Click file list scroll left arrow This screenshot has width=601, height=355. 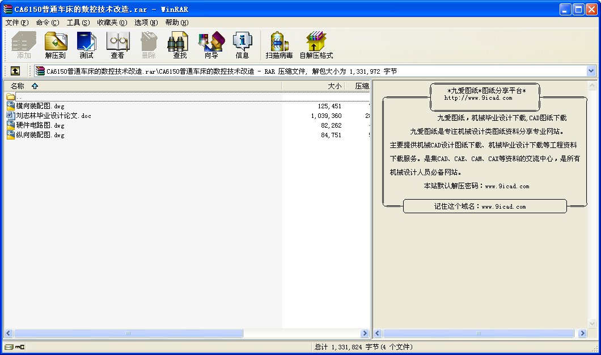pyautogui.click(x=9, y=333)
